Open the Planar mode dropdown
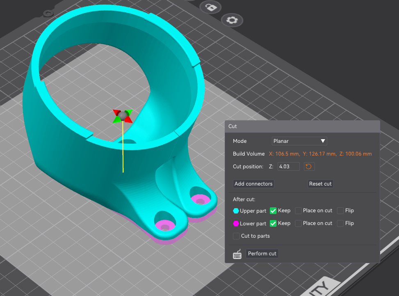Screen dimensions: 399x296 click(x=299, y=141)
